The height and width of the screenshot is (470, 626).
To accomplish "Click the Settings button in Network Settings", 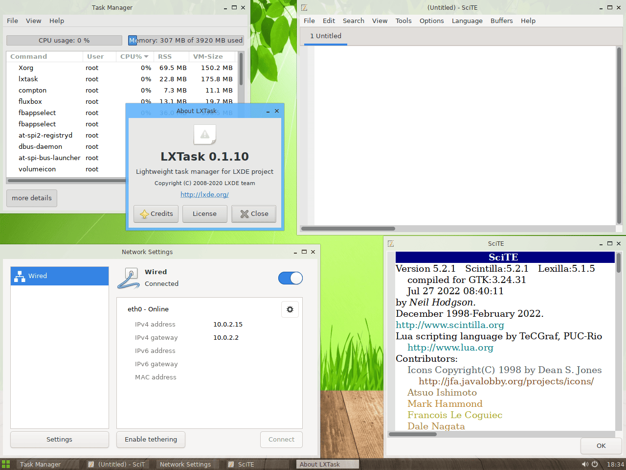I will 60,440.
